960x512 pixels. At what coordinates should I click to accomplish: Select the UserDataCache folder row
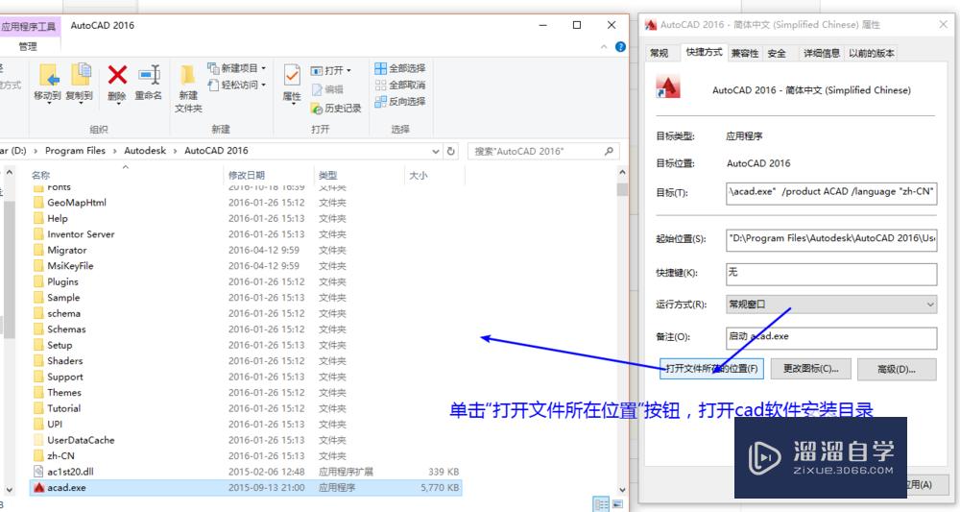(x=246, y=440)
